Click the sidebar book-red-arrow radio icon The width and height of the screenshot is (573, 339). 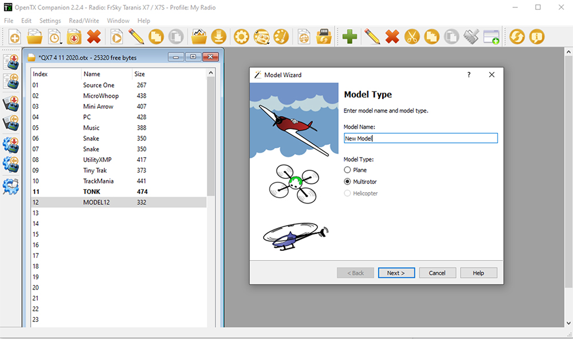(11, 104)
